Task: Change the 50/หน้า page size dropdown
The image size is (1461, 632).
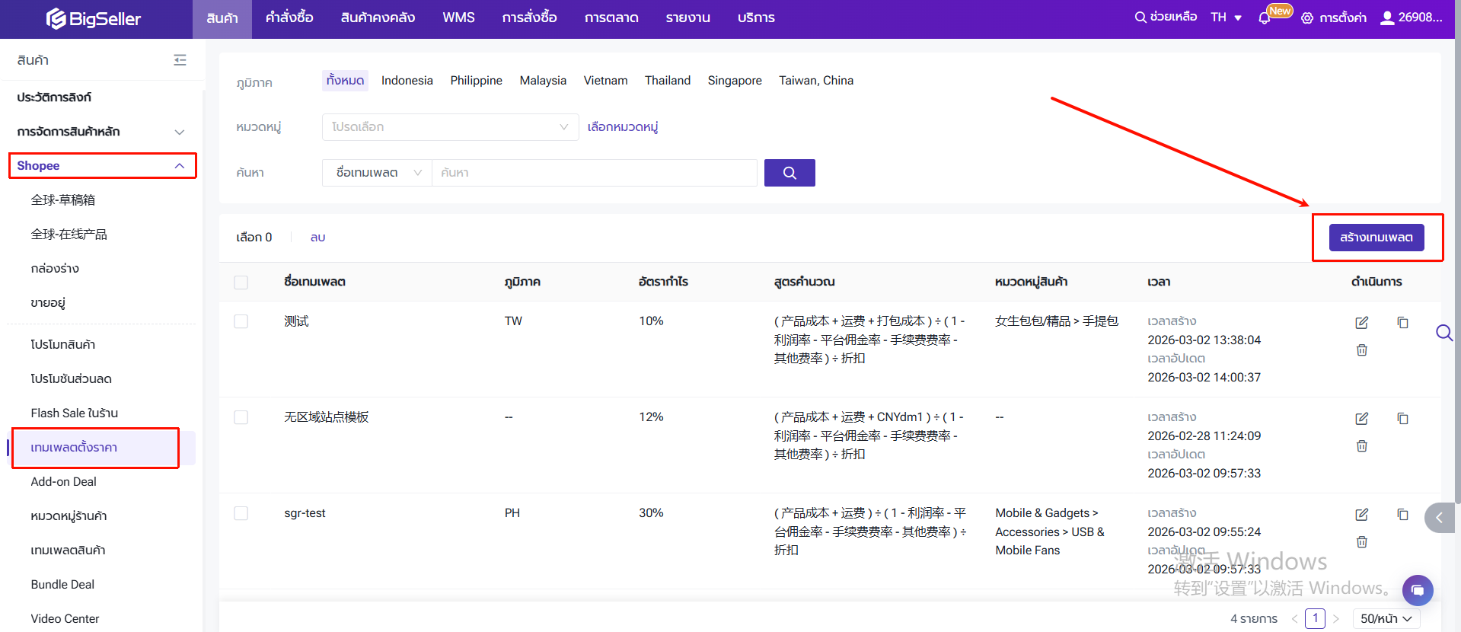Action: pyautogui.click(x=1385, y=618)
